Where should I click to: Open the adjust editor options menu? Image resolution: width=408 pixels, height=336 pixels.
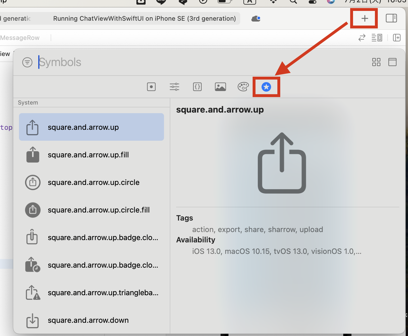pyautogui.click(x=377, y=38)
